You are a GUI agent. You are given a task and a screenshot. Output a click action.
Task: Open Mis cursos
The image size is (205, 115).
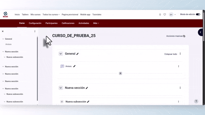click(x=35, y=15)
